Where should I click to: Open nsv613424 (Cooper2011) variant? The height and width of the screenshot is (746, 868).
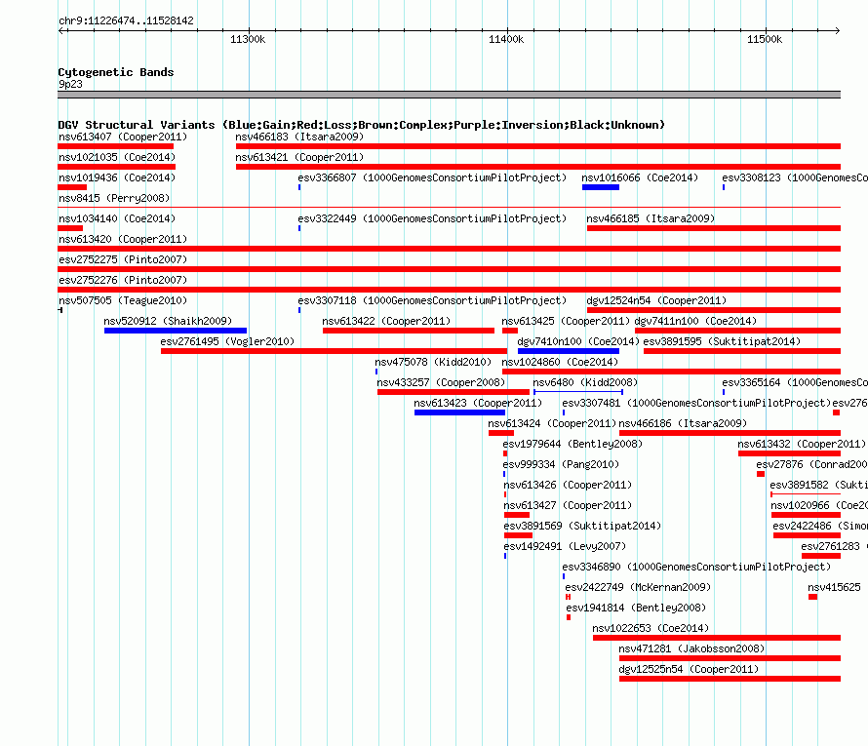click(x=552, y=423)
